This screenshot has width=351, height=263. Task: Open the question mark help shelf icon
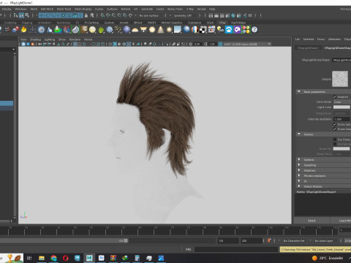click(x=254, y=30)
